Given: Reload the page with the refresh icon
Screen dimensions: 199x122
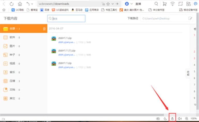Looking at the screenshot, I should point(12,4).
